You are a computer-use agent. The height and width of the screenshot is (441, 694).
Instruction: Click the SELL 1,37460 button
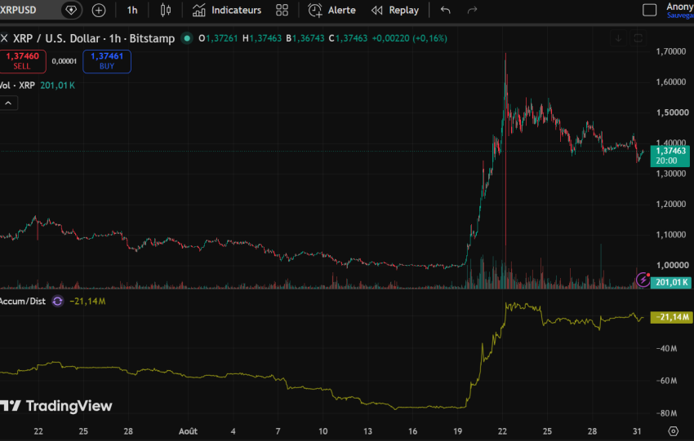tap(22, 61)
